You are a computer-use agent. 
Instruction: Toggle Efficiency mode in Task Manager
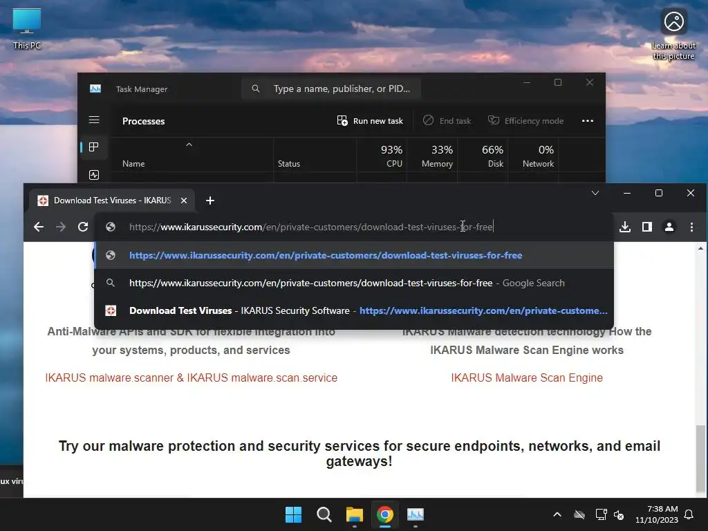pos(525,120)
